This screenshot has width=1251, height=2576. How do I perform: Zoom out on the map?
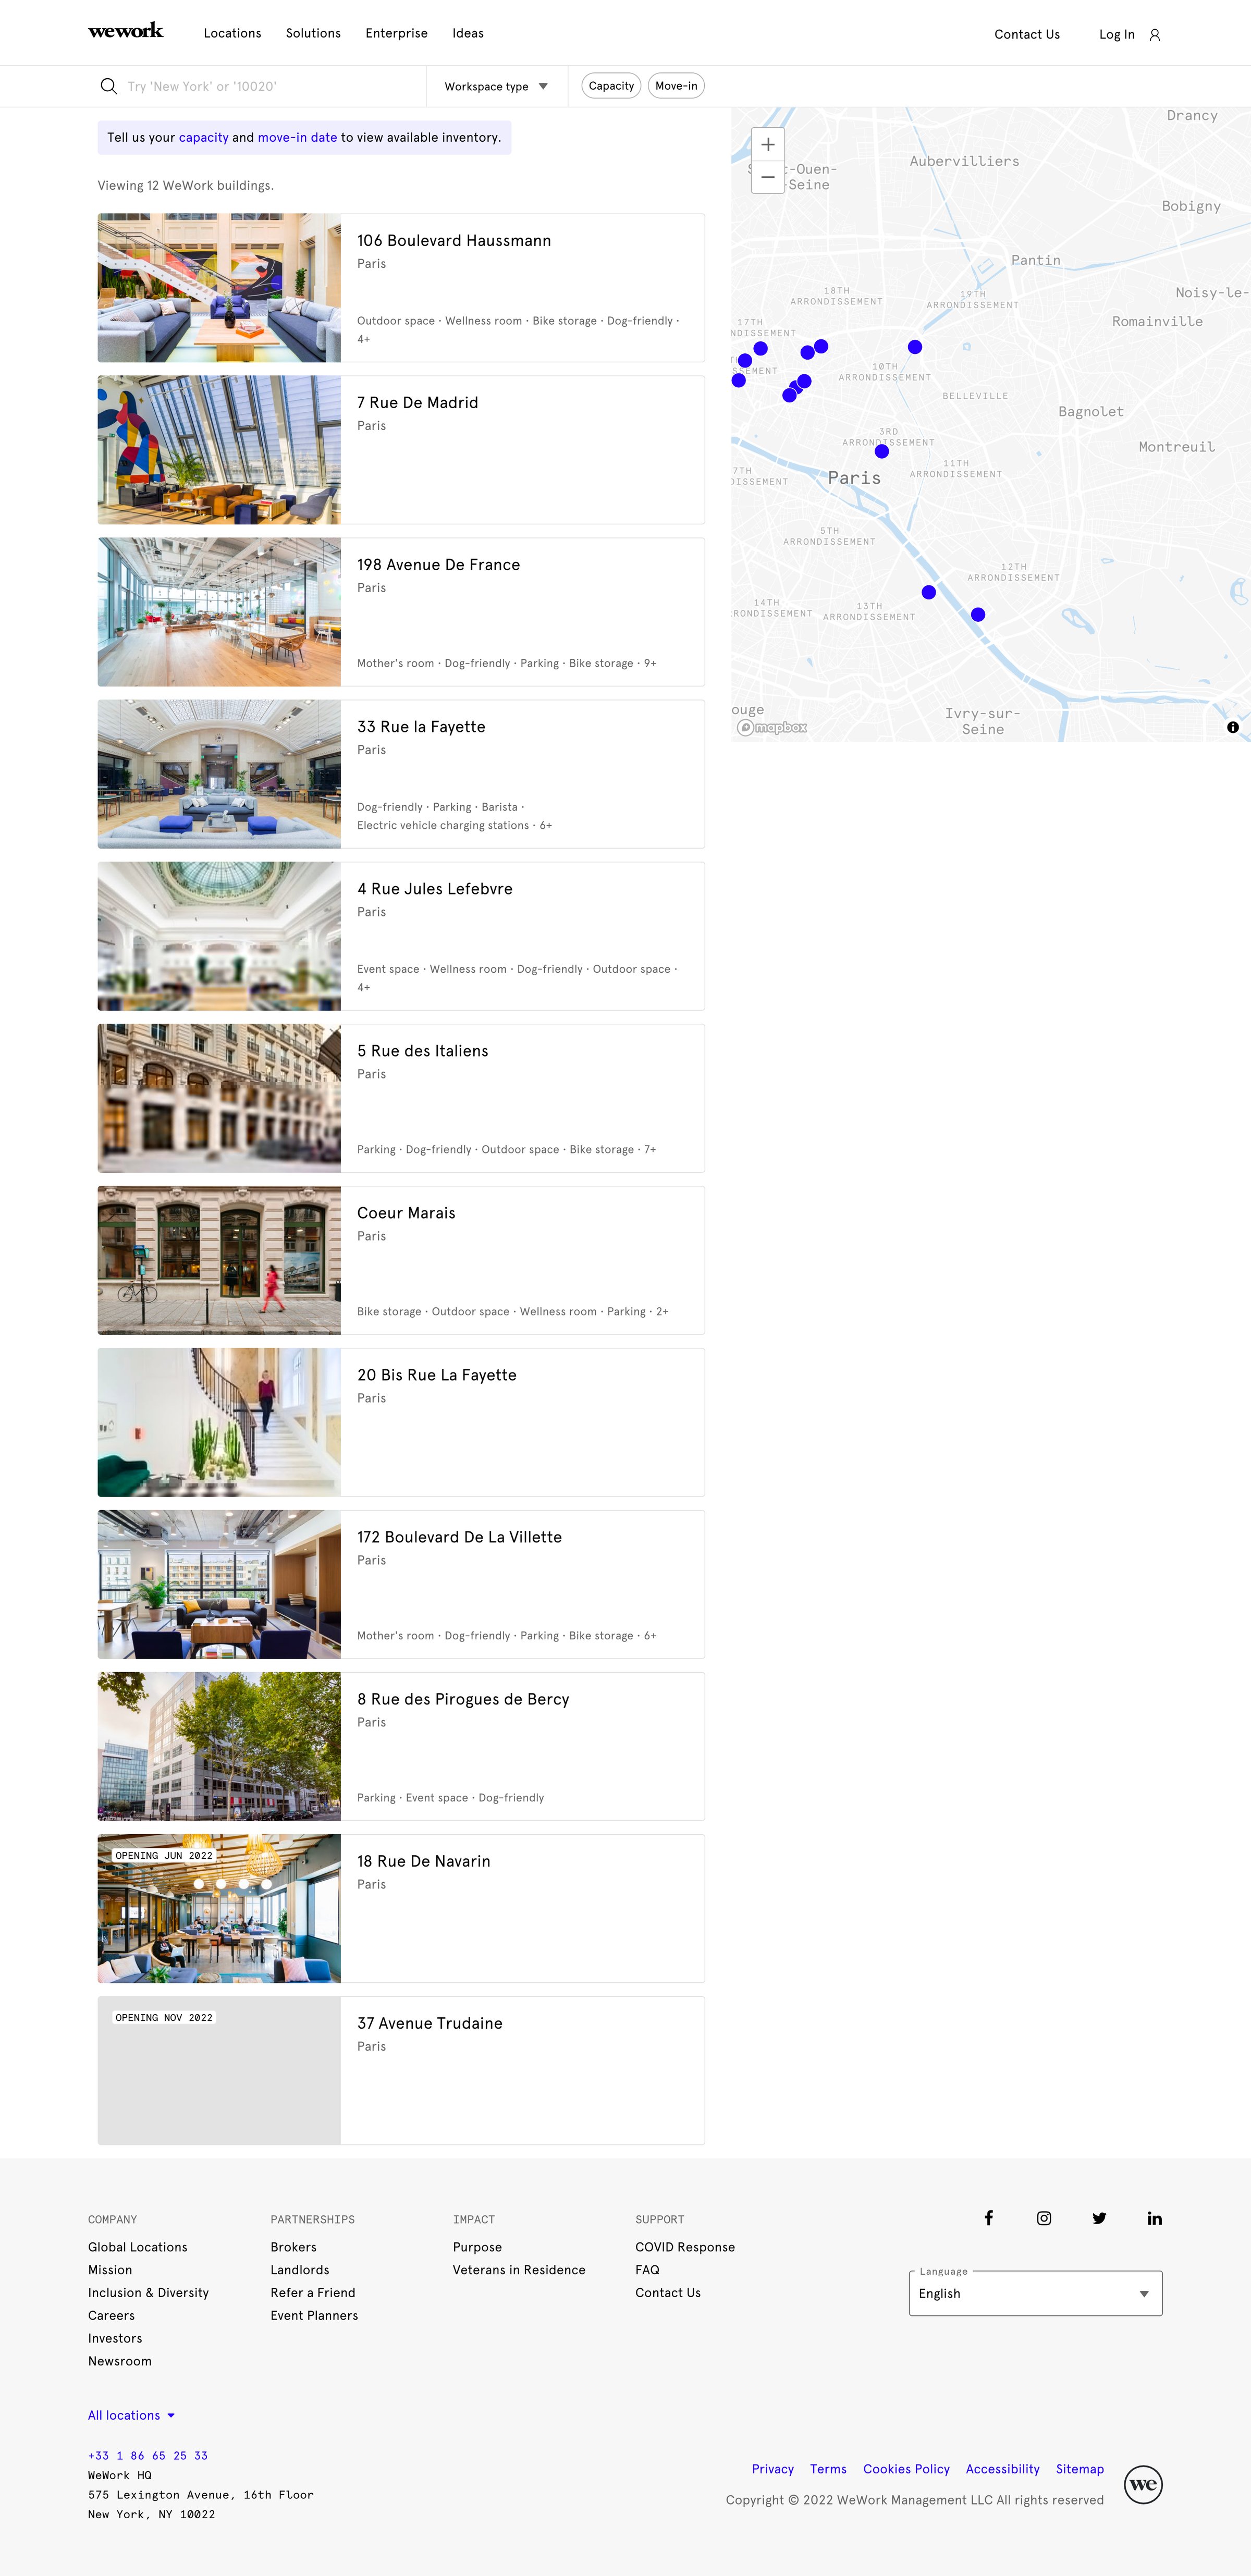tap(768, 177)
